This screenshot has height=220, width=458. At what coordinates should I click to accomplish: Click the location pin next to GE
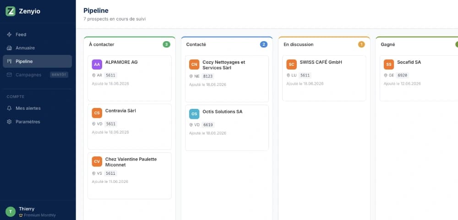[x=386, y=75]
